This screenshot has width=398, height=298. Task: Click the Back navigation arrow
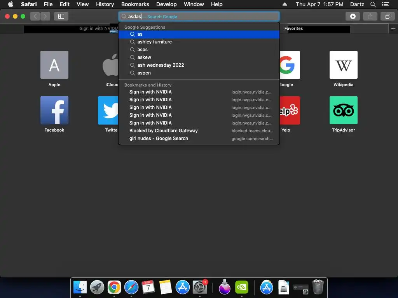tap(35, 16)
